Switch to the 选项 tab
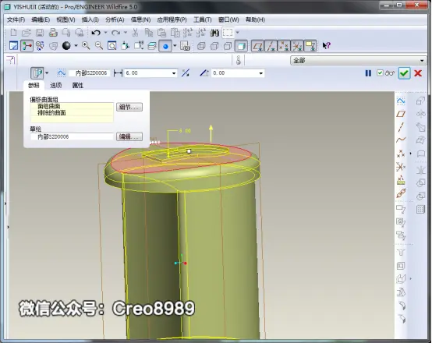432x343 pixels. (x=56, y=86)
